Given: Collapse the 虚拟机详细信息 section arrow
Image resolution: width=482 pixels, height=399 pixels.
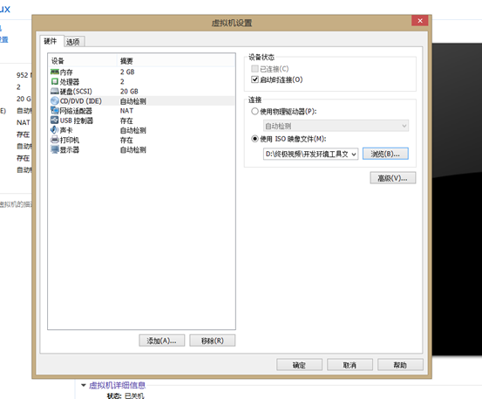Looking at the screenshot, I should click(83, 385).
